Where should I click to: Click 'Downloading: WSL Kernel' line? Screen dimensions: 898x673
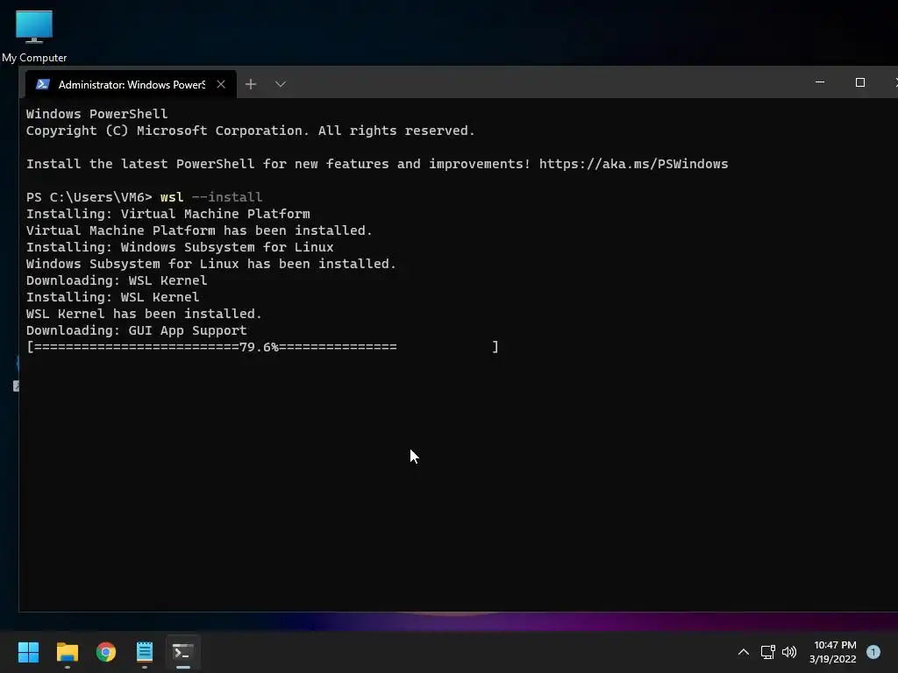(117, 280)
